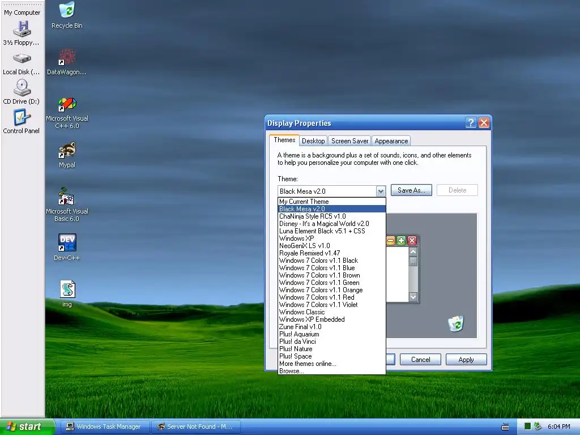Image resolution: width=580 pixels, height=435 pixels.
Task: Click the My Computer toolbar label
Action: (22, 12)
